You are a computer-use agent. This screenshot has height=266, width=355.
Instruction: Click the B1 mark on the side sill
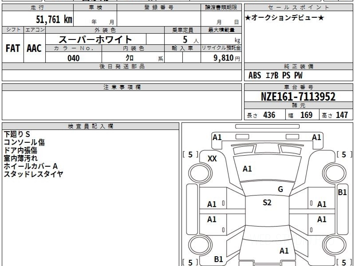point(342,192)
